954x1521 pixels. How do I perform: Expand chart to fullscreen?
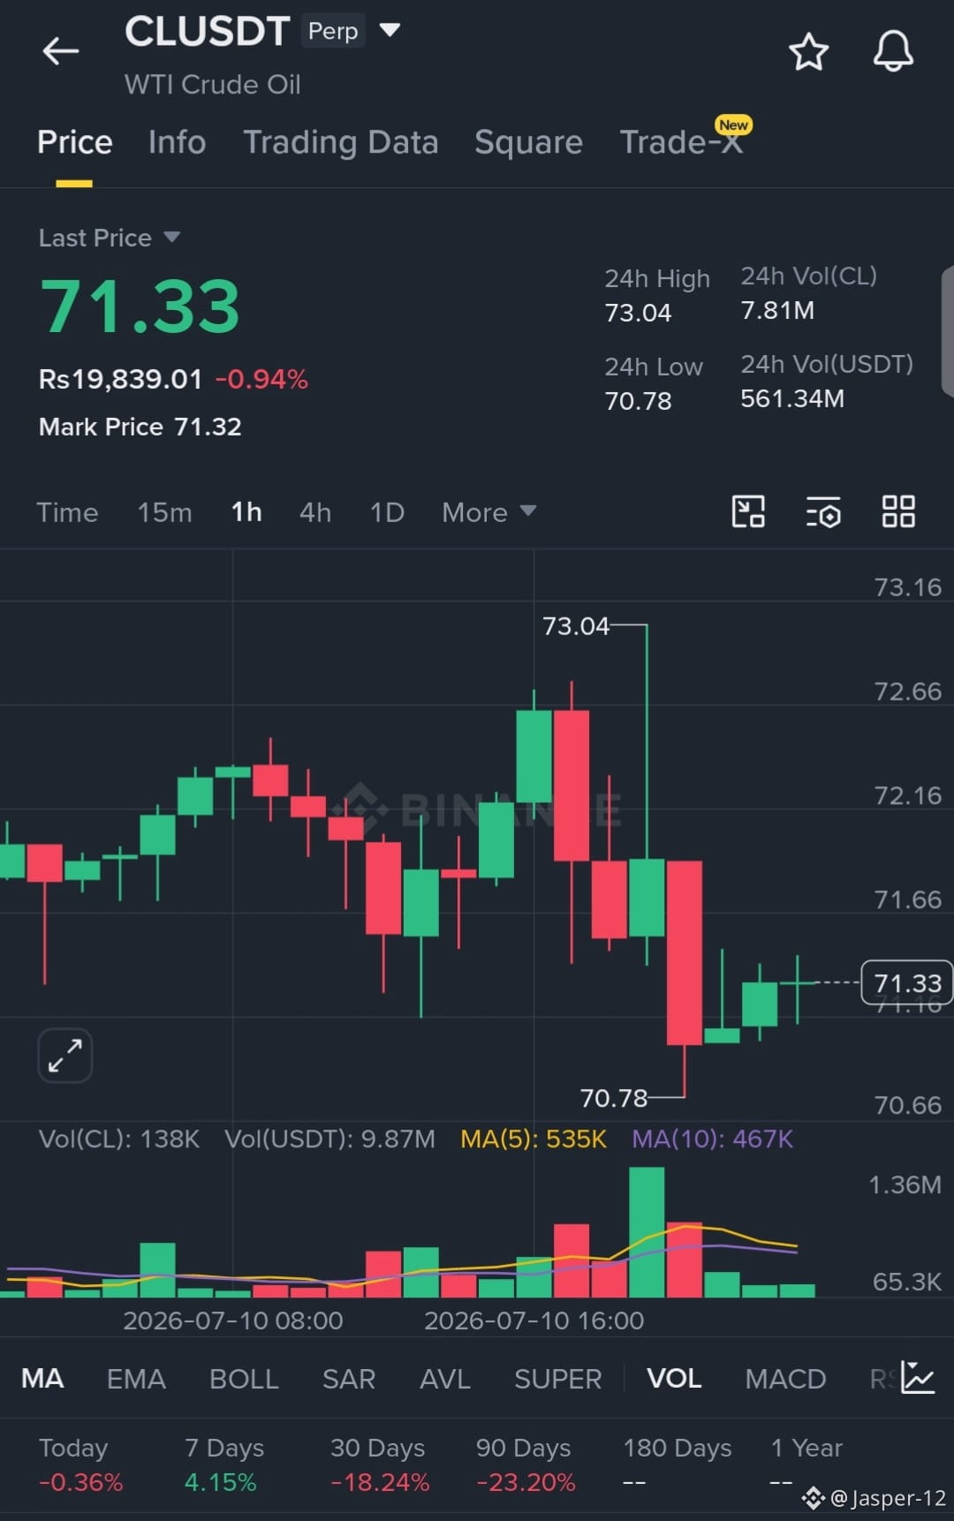(x=65, y=1056)
